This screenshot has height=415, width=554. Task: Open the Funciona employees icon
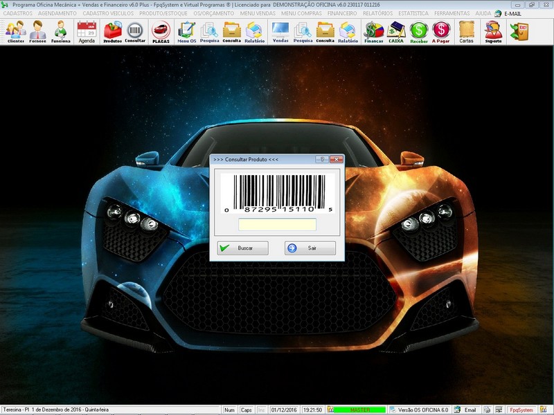click(61, 32)
